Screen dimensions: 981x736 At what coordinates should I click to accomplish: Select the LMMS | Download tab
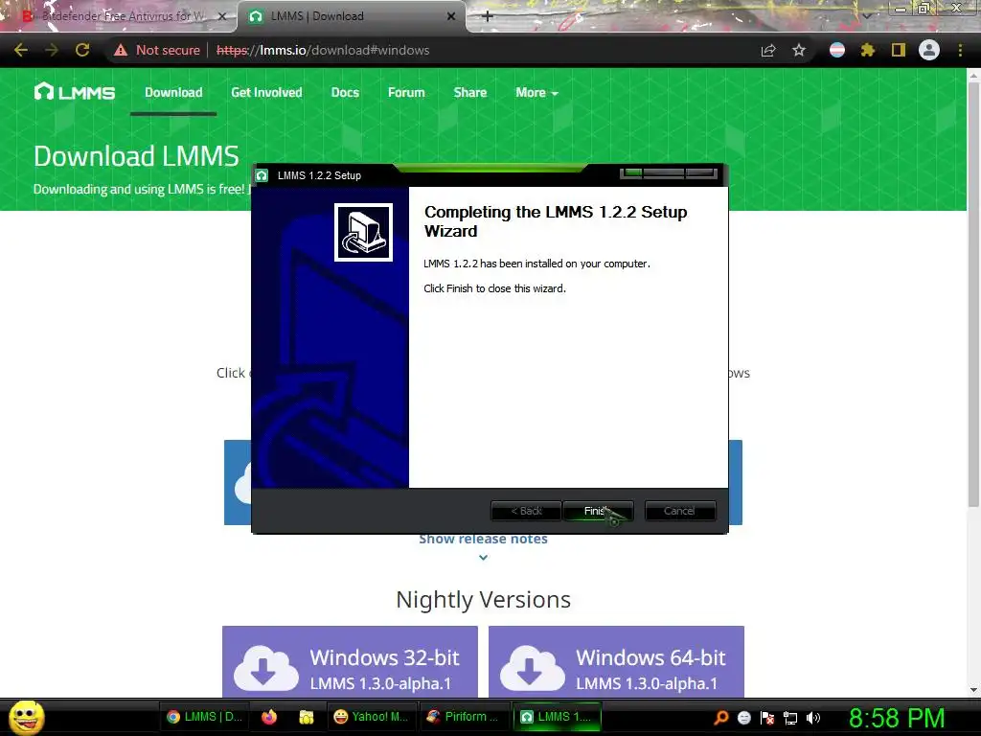tap(351, 16)
